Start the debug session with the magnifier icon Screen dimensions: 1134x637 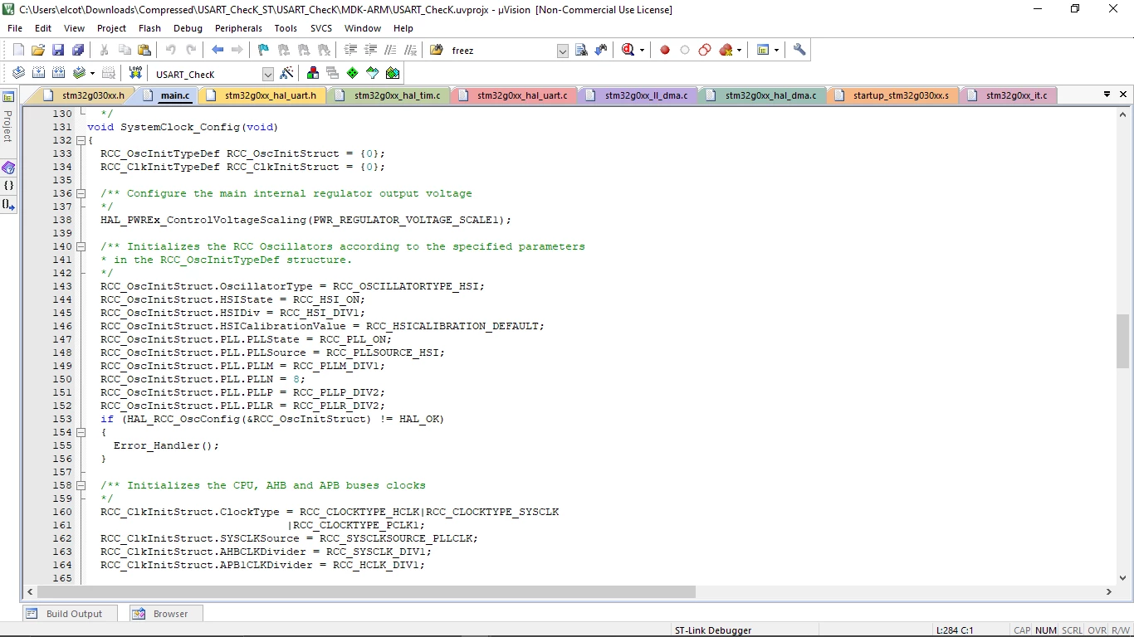pos(628,50)
